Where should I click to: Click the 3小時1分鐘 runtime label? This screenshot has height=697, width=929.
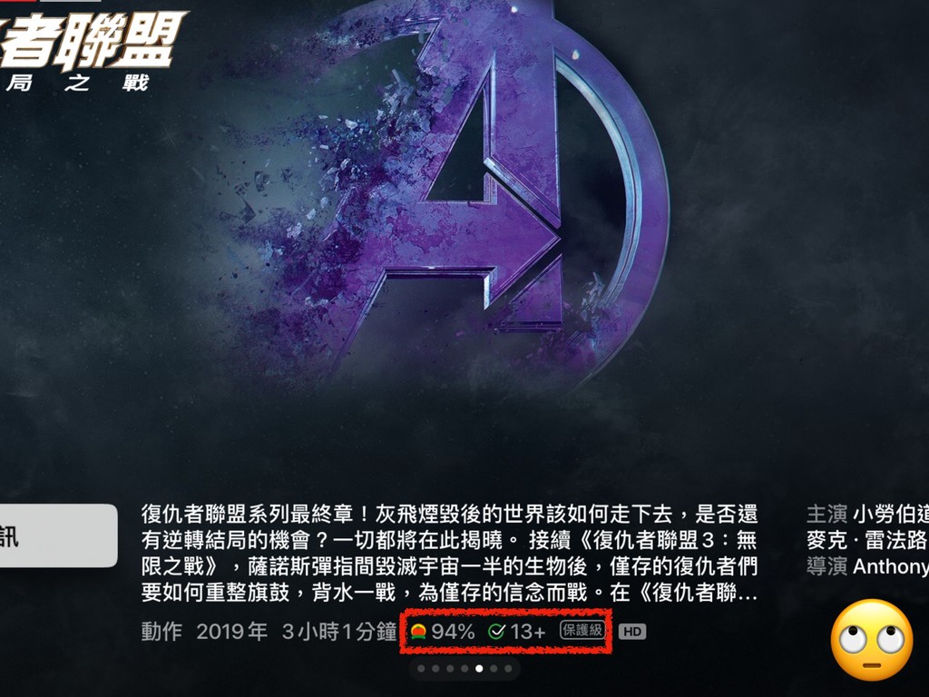click(x=339, y=632)
